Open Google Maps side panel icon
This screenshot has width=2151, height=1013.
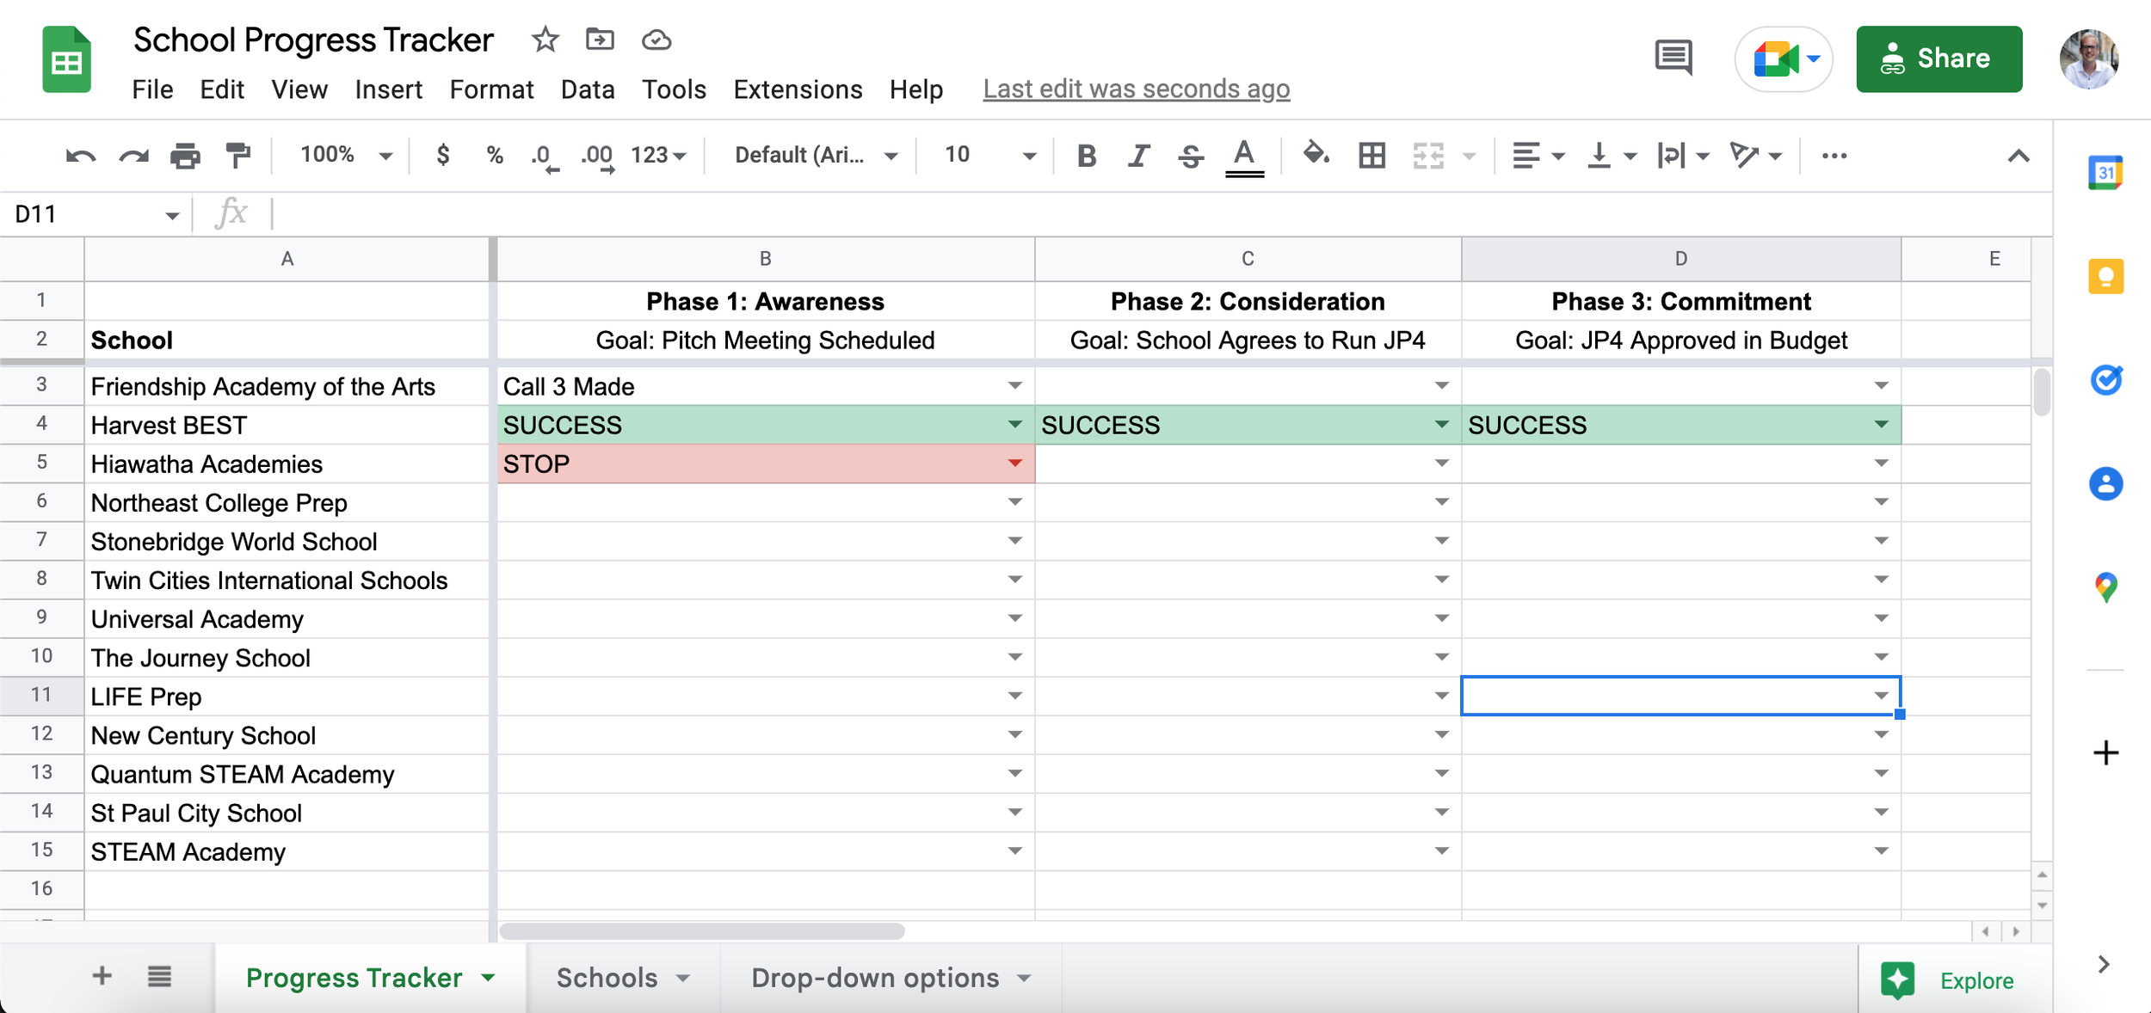pos(2105,587)
